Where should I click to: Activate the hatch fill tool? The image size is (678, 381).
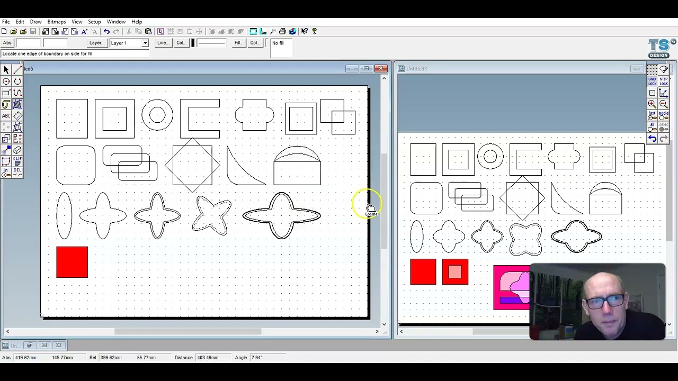(x=17, y=104)
